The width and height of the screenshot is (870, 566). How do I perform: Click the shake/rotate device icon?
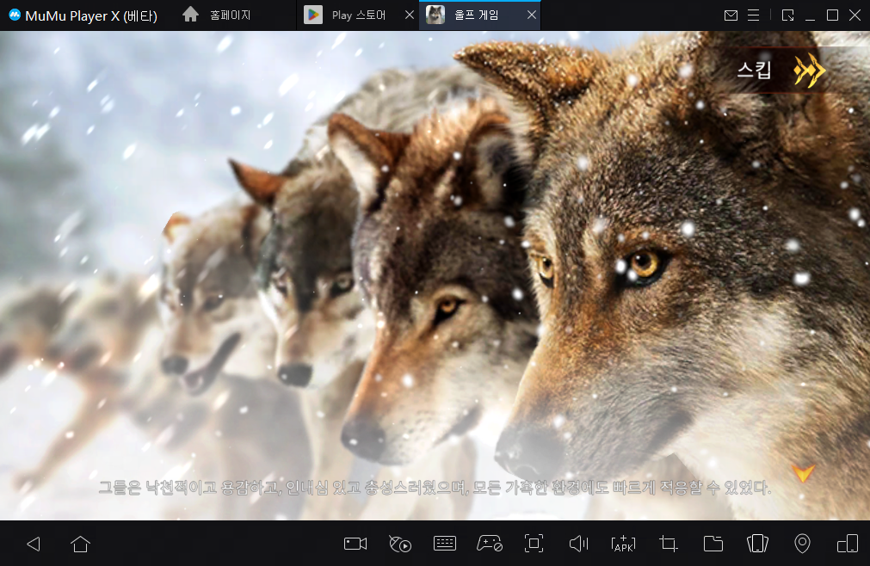click(x=757, y=544)
